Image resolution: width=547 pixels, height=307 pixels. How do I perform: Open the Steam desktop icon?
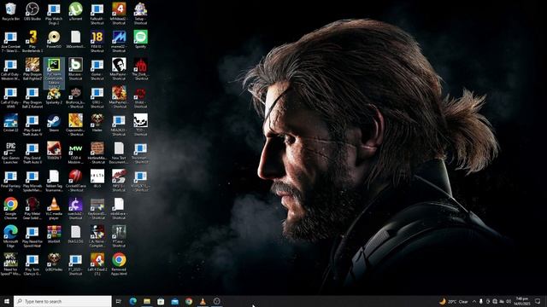point(54,123)
